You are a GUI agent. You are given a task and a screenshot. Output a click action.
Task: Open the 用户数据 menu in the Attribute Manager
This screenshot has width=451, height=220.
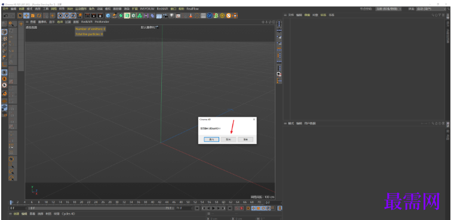click(310, 123)
